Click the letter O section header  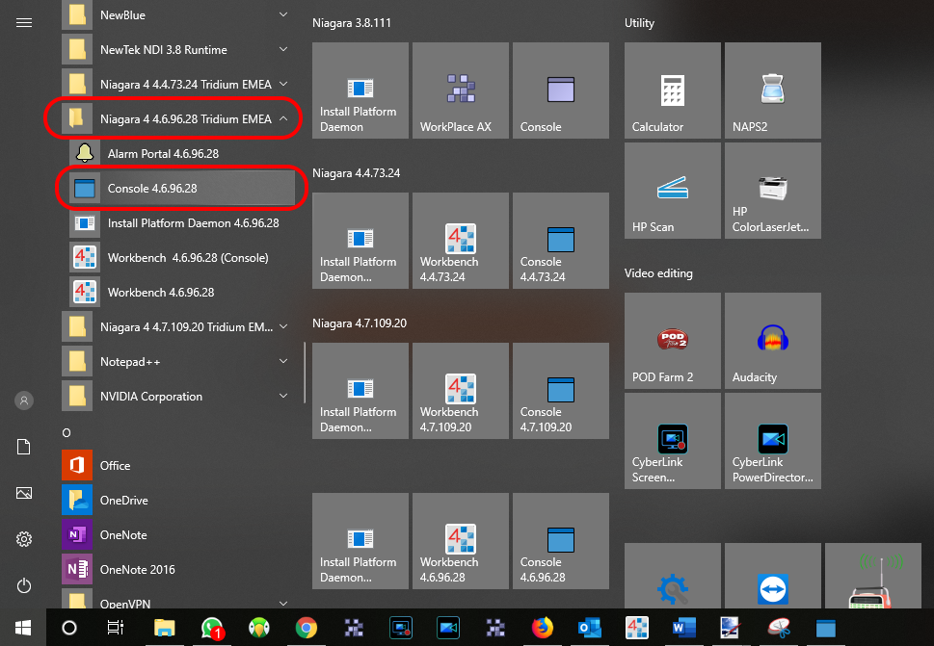click(x=66, y=432)
